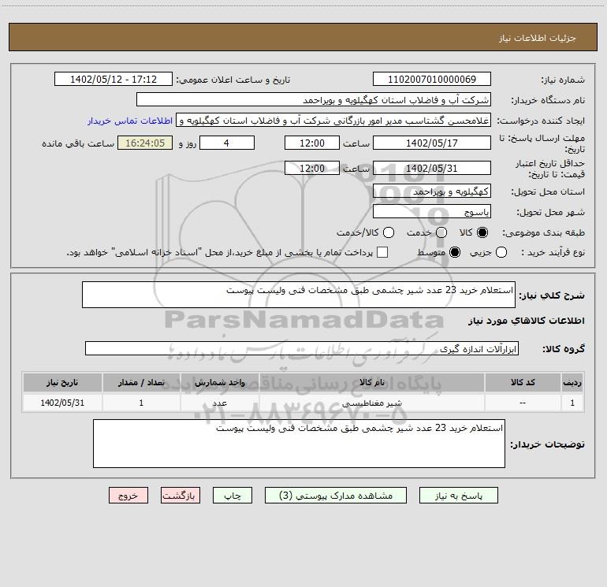Click public announcement date field 1402/05/12 - 17:12

(x=114, y=80)
